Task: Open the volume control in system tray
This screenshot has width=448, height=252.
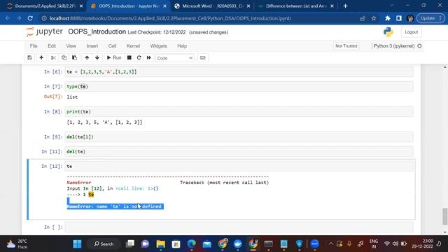Action: pos(395,244)
